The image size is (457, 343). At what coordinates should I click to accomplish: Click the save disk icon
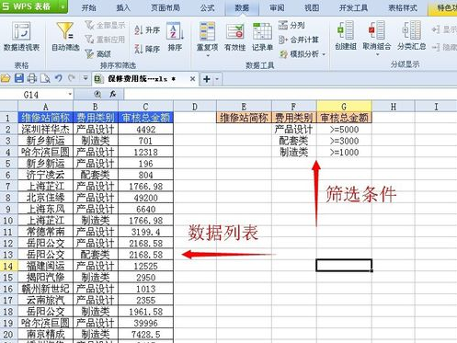(x=19, y=79)
